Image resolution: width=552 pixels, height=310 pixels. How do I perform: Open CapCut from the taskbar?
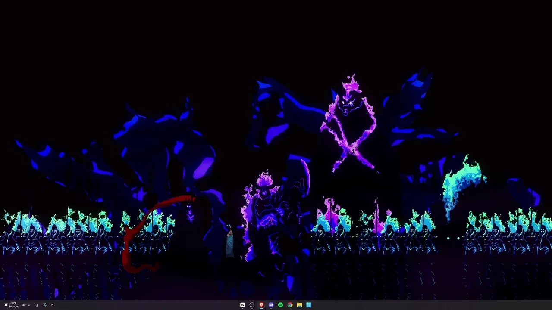[x=242, y=305]
